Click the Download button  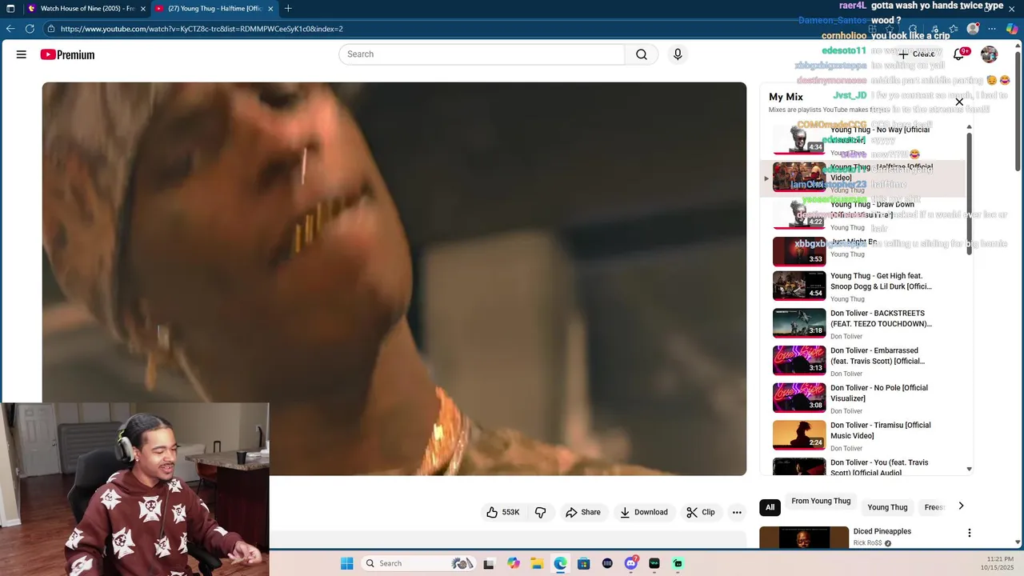click(x=643, y=512)
